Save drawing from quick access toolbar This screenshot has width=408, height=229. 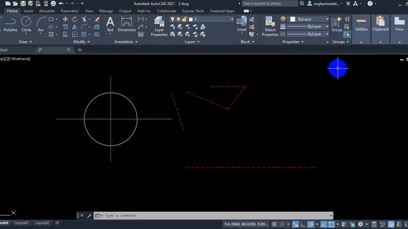23,4
